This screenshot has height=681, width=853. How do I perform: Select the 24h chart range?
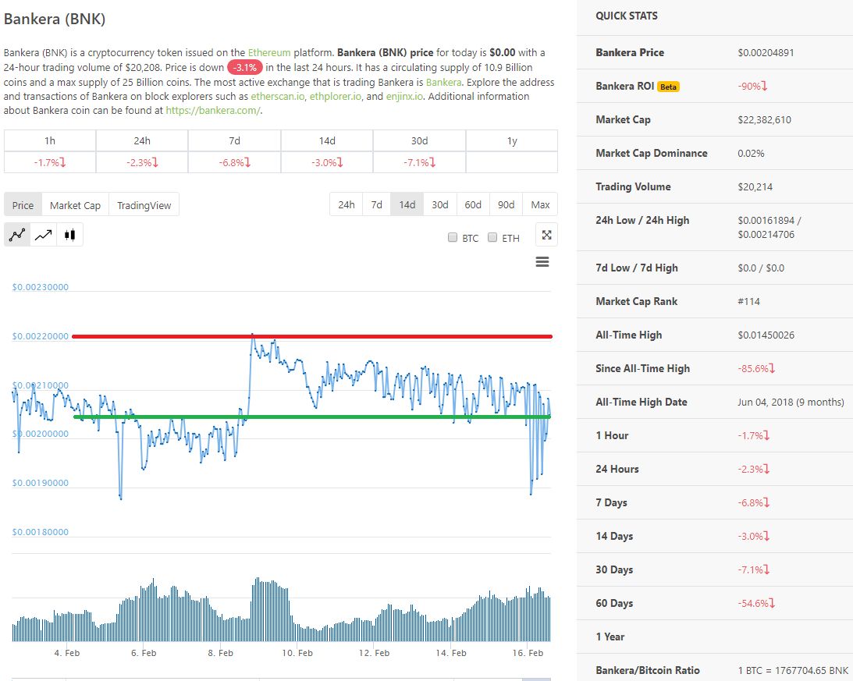point(347,204)
